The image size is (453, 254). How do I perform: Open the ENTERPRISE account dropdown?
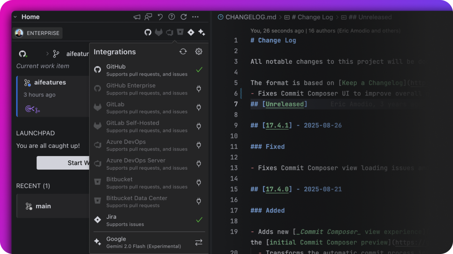[37, 33]
